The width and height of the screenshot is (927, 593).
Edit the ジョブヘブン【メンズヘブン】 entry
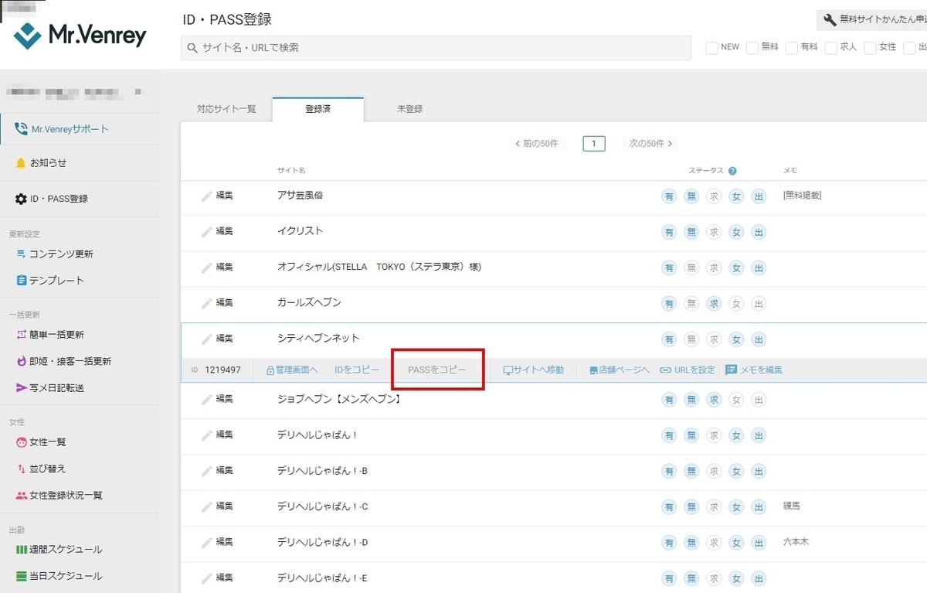(216, 399)
